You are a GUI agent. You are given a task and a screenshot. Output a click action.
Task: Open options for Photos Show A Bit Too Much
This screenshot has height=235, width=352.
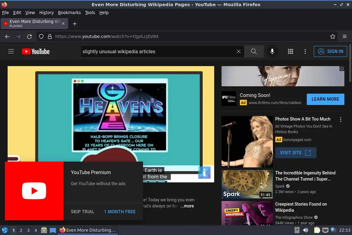click(341, 120)
